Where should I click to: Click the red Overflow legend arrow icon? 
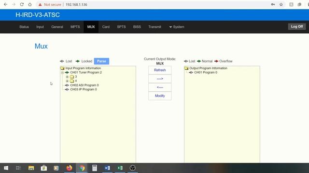pyautogui.click(x=216, y=61)
